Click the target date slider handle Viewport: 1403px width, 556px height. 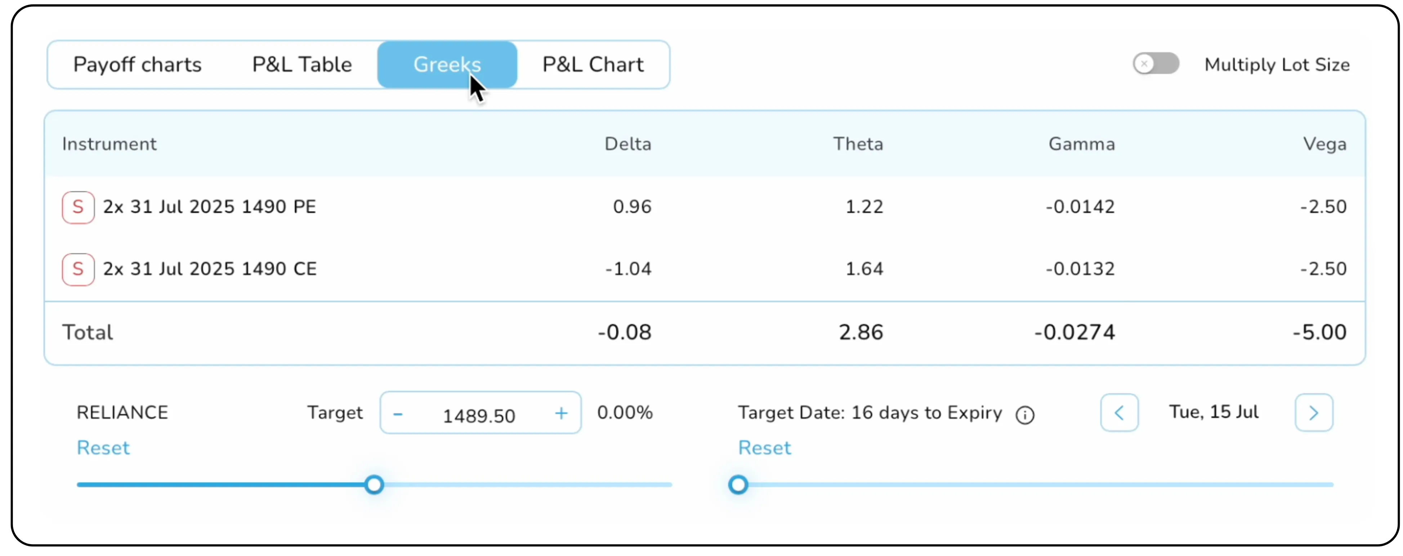coord(737,484)
